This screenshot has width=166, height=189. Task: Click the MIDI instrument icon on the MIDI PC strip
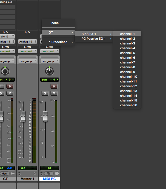click(57, 174)
